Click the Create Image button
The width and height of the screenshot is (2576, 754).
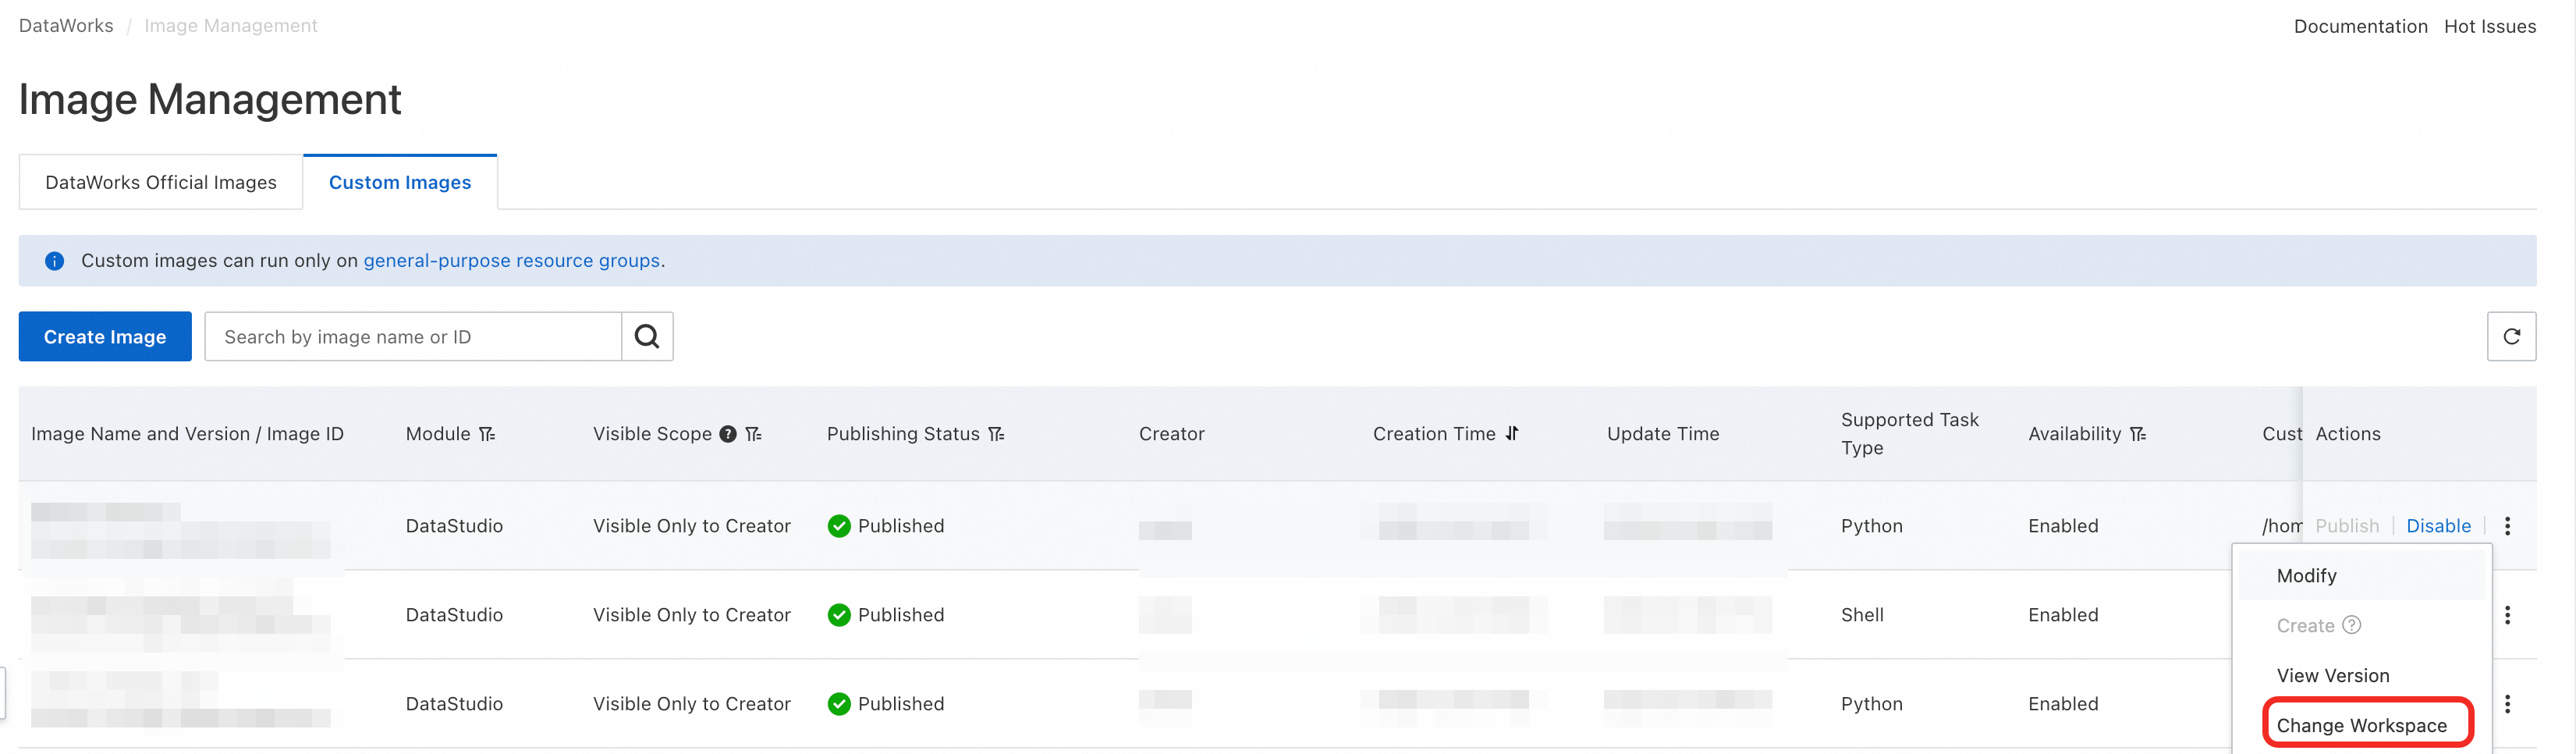(x=105, y=336)
